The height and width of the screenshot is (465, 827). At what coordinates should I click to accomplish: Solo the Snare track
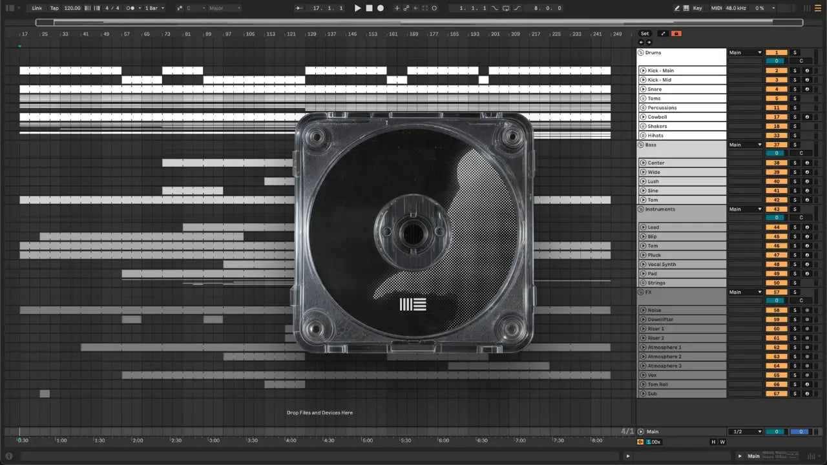point(795,89)
